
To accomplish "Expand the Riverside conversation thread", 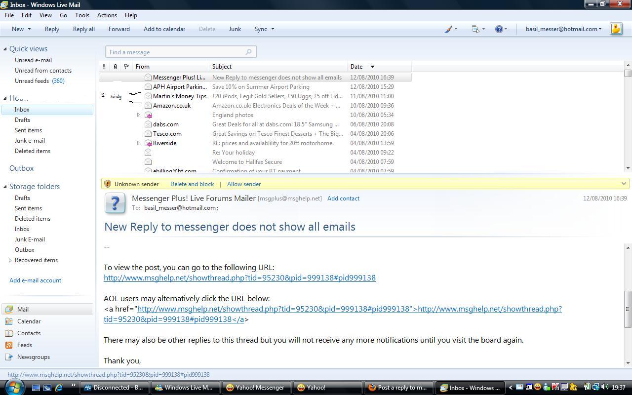I will click(x=139, y=143).
